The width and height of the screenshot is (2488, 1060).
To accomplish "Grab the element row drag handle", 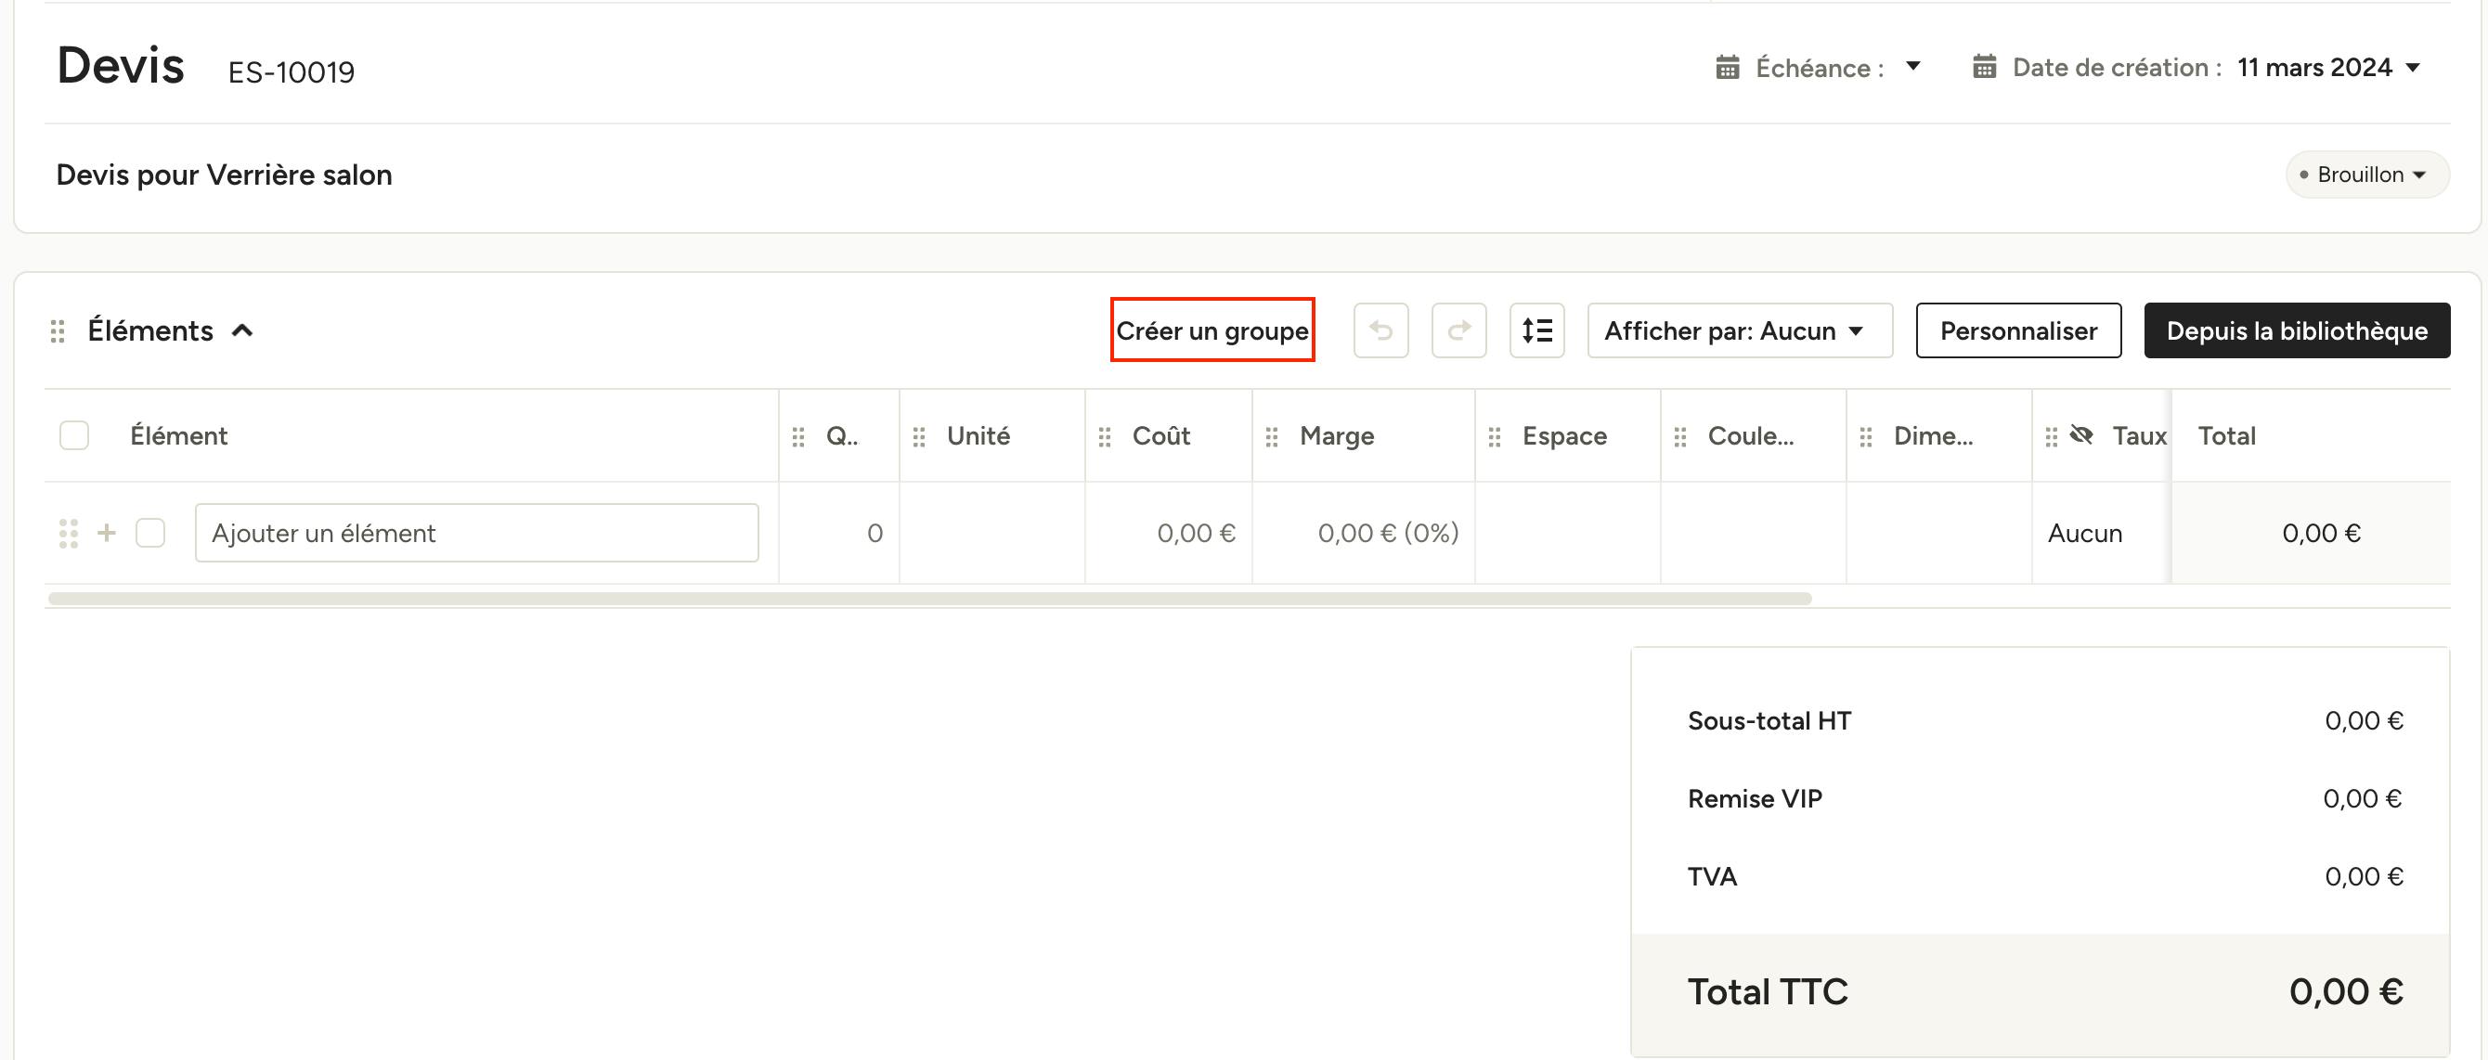I will [69, 533].
